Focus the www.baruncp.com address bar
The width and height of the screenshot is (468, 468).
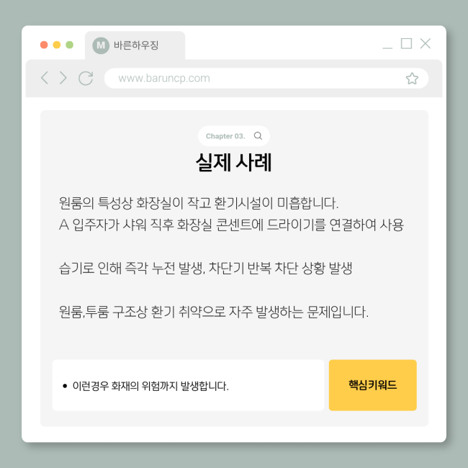[x=266, y=78]
